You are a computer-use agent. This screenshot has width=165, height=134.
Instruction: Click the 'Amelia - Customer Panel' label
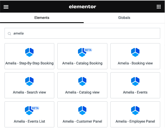82,121
